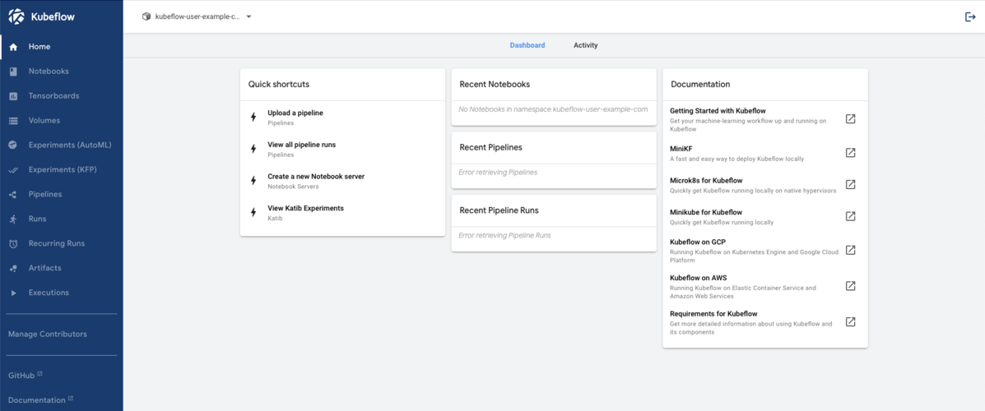This screenshot has width=985, height=411.
Task: Click the Recurring Runs alarm icon
Action: coord(13,243)
